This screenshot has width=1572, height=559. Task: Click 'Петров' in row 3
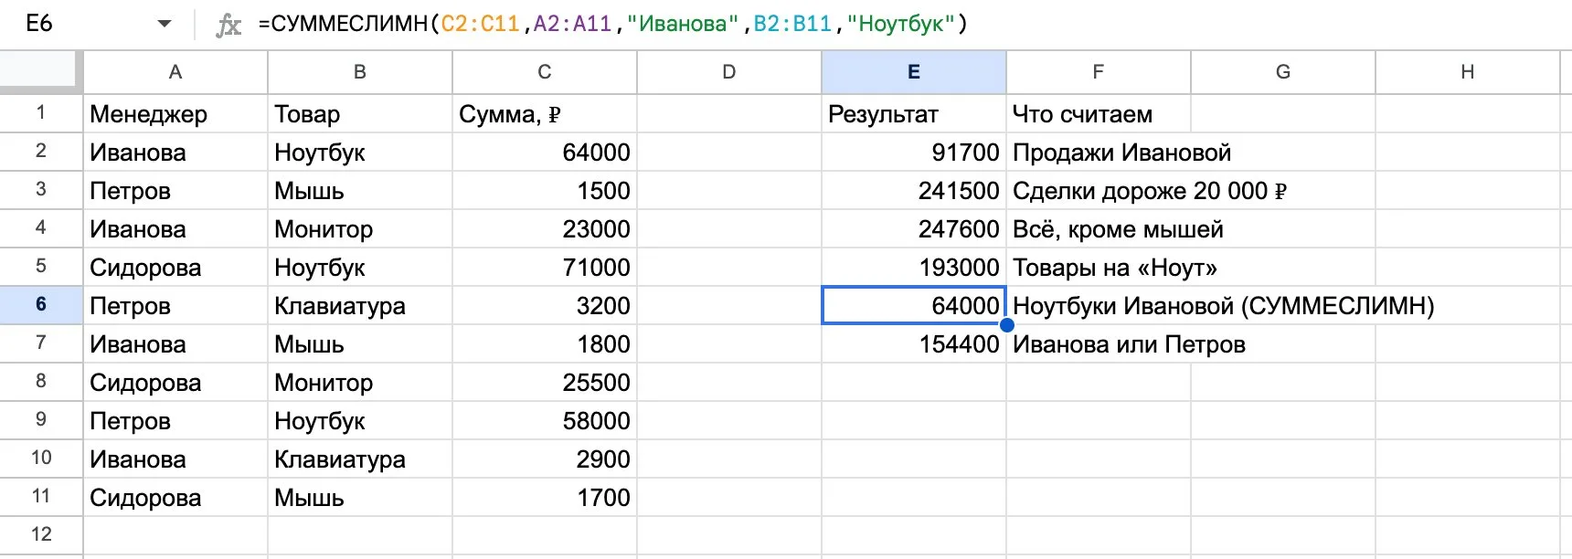pos(175,191)
